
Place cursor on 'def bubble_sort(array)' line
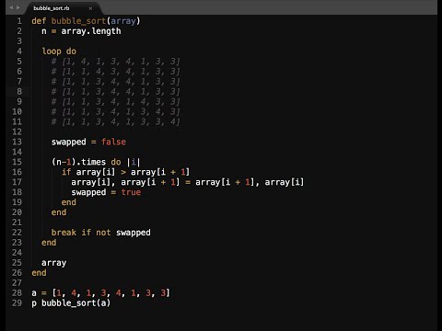pos(86,21)
